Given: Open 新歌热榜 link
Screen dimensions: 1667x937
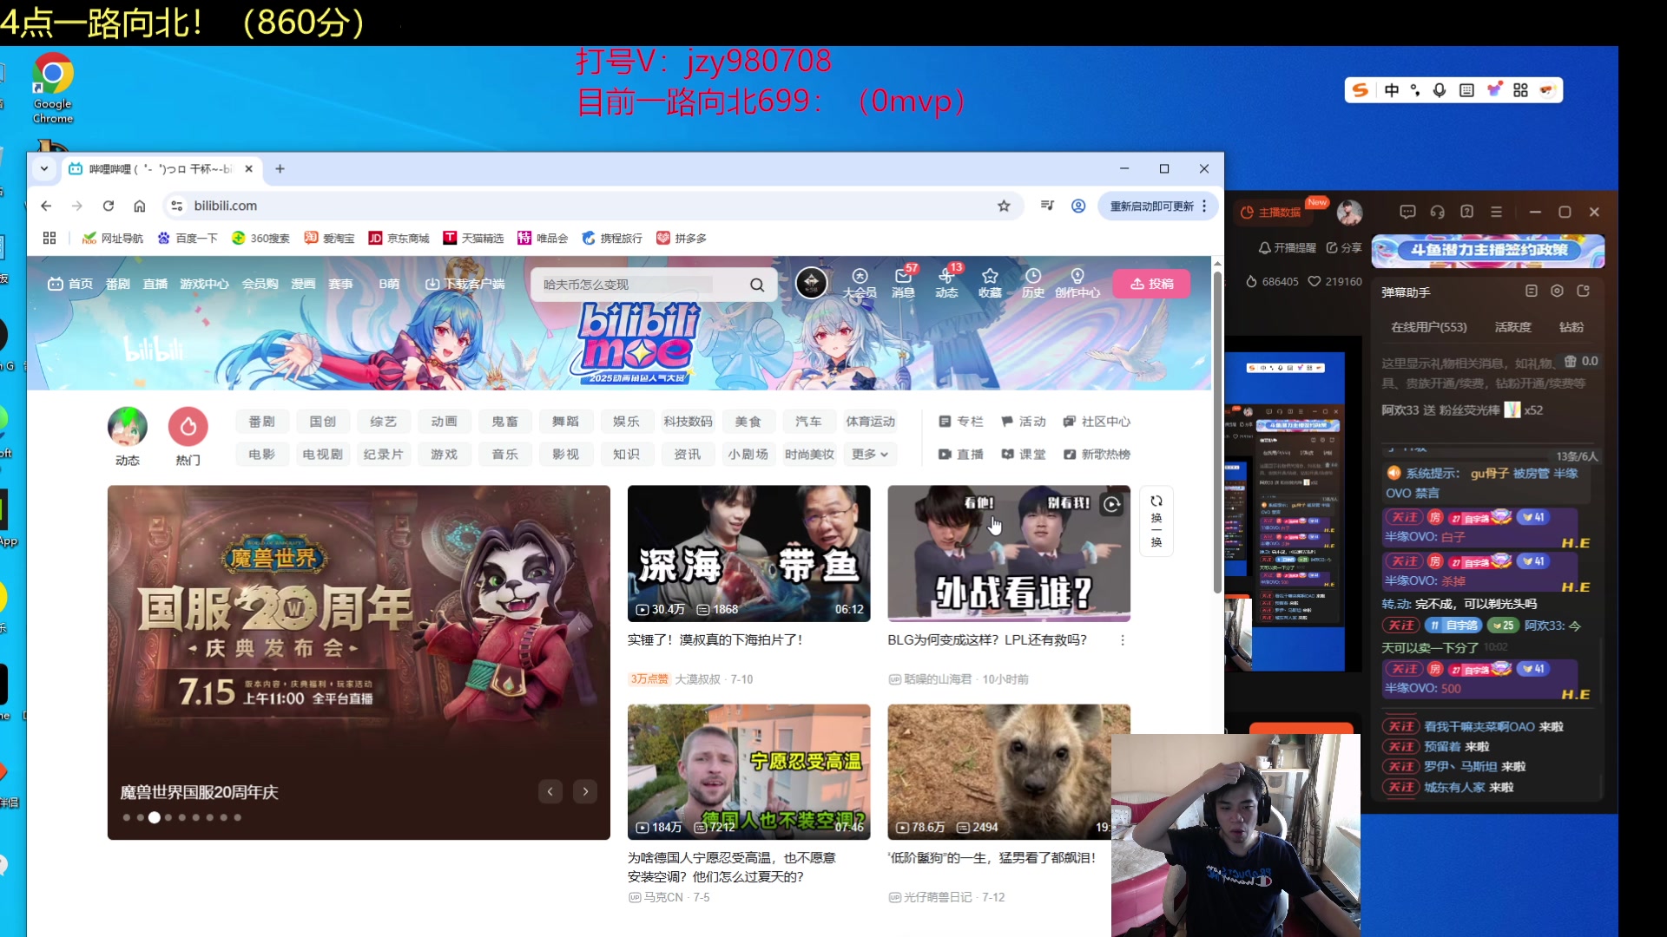Looking at the screenshot, I should [x=1097, y=455].
